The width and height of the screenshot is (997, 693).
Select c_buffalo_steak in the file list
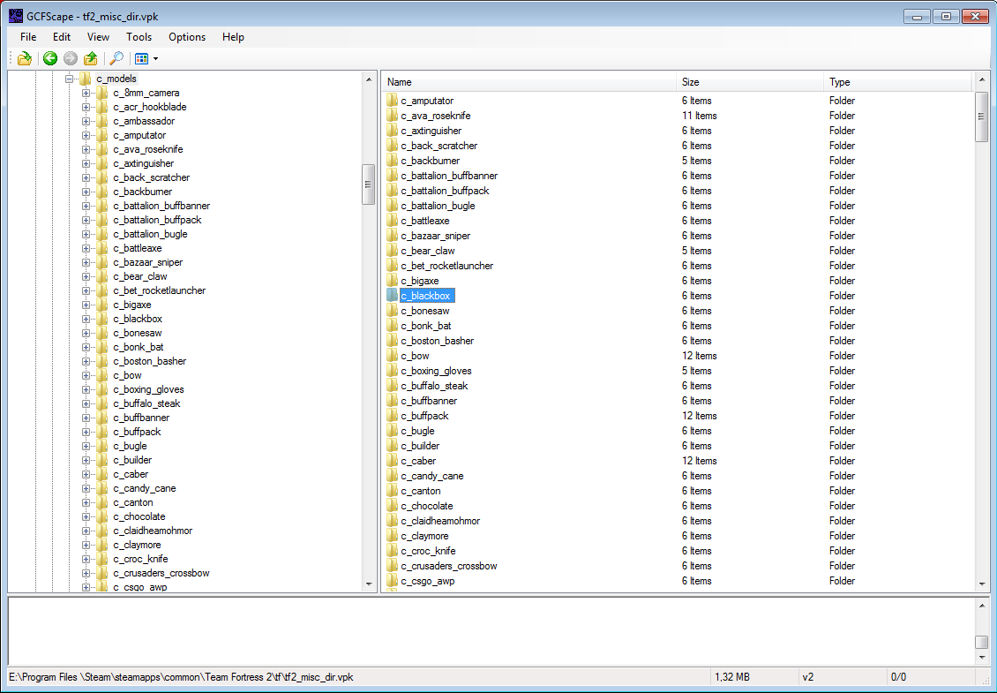pos(434,386)
